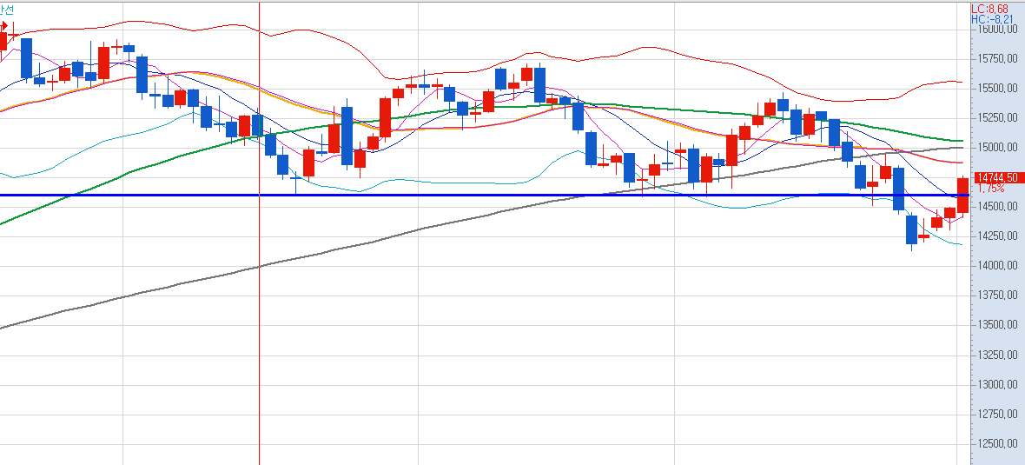Click the 13000,00 price axis label
1025x465 pixels.
pyautogui.click(x=997, y=384)
